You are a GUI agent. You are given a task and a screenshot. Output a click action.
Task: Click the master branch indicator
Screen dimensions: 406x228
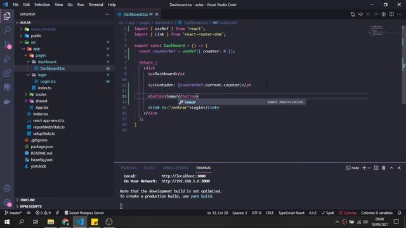pyautogui.click(x=13, y=213)
